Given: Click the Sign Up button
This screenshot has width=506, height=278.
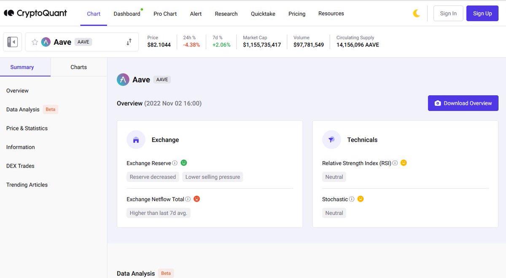Looking at the screenshot, I should [x=482, y=13].
